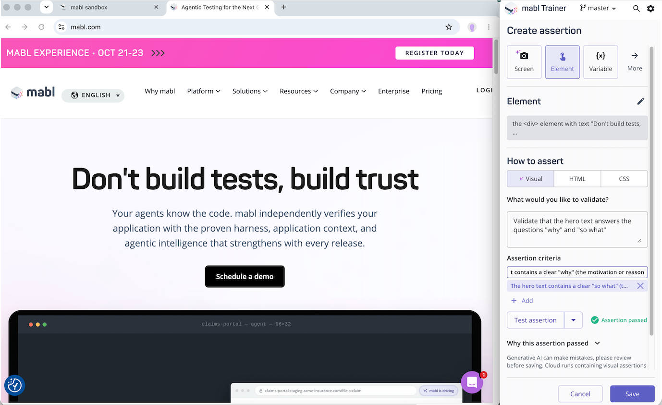Expand the Company navigation menu
Viewport: 662px width, 405px height.
point(348,91)
